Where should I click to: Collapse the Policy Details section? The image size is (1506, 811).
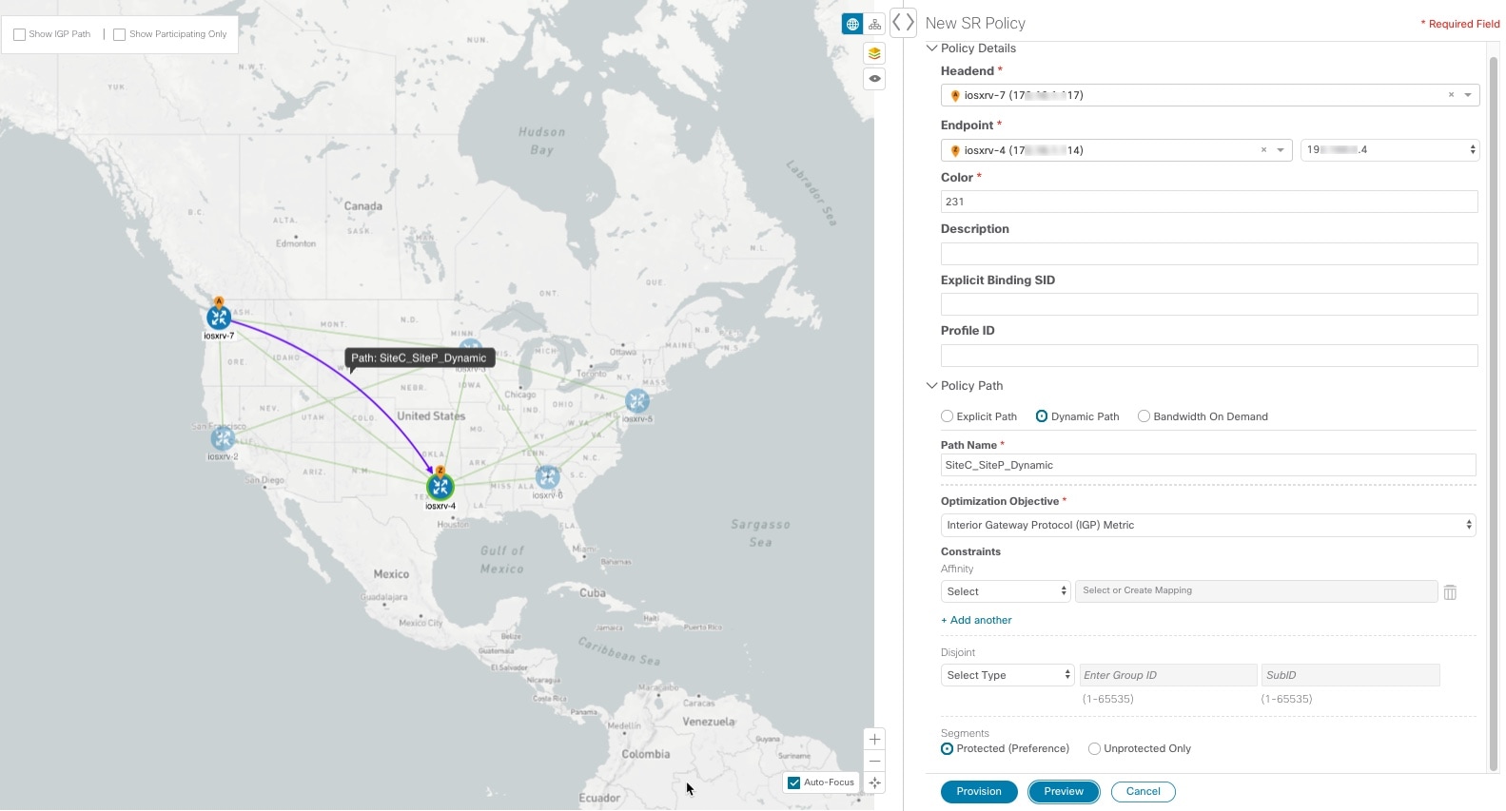932,48
